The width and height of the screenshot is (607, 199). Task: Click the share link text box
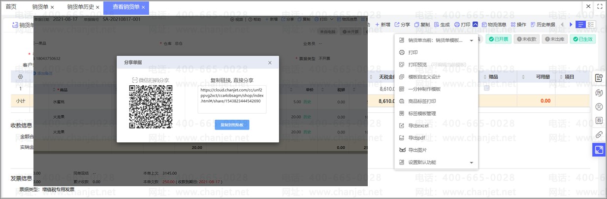click(232, 99)
